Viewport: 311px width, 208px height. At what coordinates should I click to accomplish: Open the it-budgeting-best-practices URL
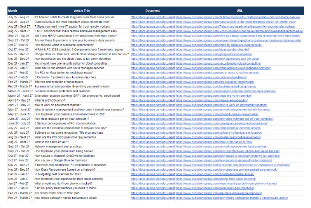(x=215, y=174)
